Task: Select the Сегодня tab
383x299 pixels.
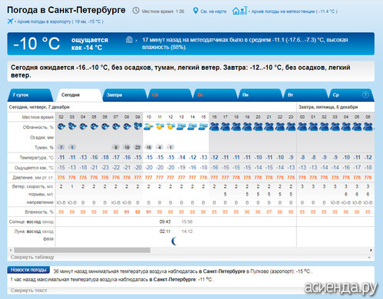Action: click(x=80, y=95)
